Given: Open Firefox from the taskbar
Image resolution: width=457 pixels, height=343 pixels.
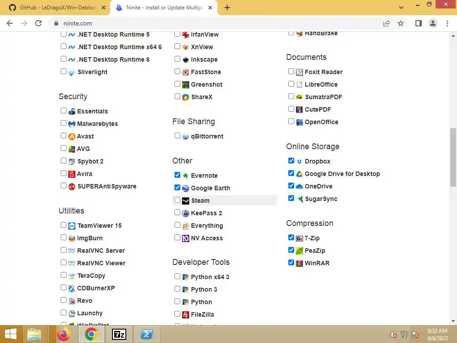Looking at the screenshot, I should pos(63,334).
